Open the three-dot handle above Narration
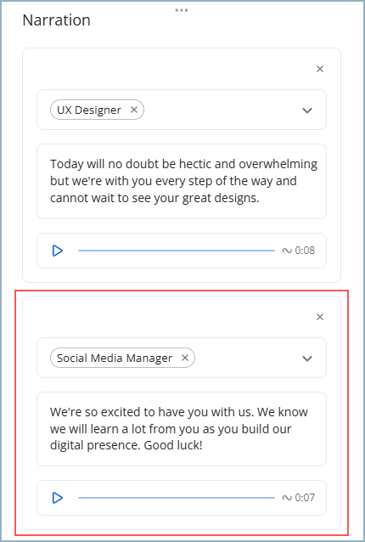This screenshot has height=542, width=365. 182,10
